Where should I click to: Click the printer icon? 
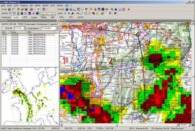[x=31, y=9]
